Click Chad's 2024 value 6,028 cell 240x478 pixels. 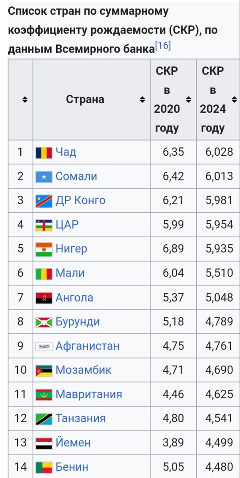point(219,152)
